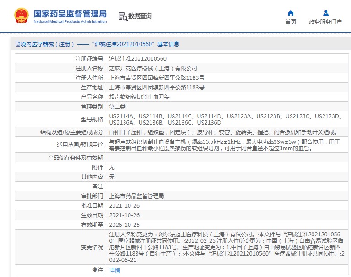Click the 管理类别 row label

[x=92, y=107]
